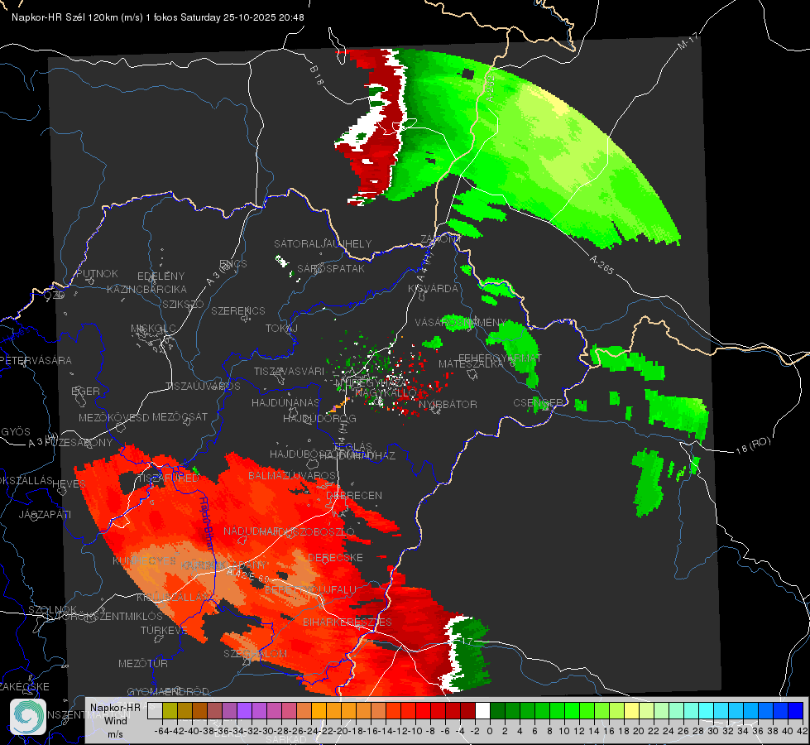Click the MISKOLC city label
This screenshot has height=745, width=810.
153,329
